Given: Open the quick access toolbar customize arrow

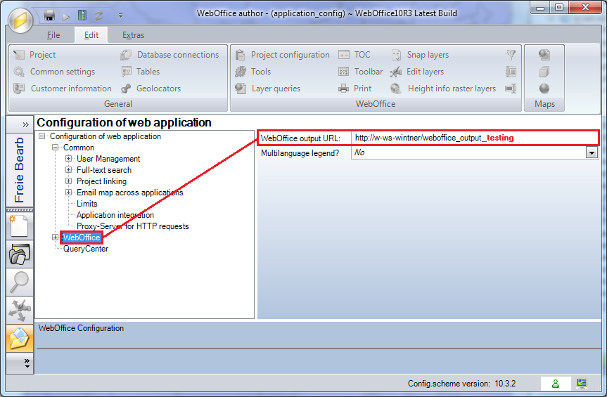Looking at the screenshot, I should [x=120, y=16].
